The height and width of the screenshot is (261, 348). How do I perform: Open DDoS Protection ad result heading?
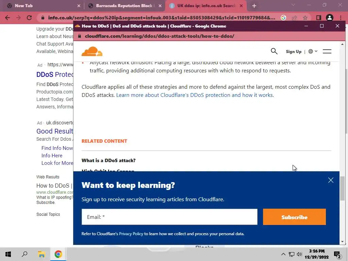(55, 74)
